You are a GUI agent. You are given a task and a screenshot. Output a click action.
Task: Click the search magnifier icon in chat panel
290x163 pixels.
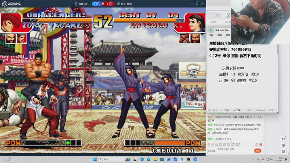click(x=217, y=15)
